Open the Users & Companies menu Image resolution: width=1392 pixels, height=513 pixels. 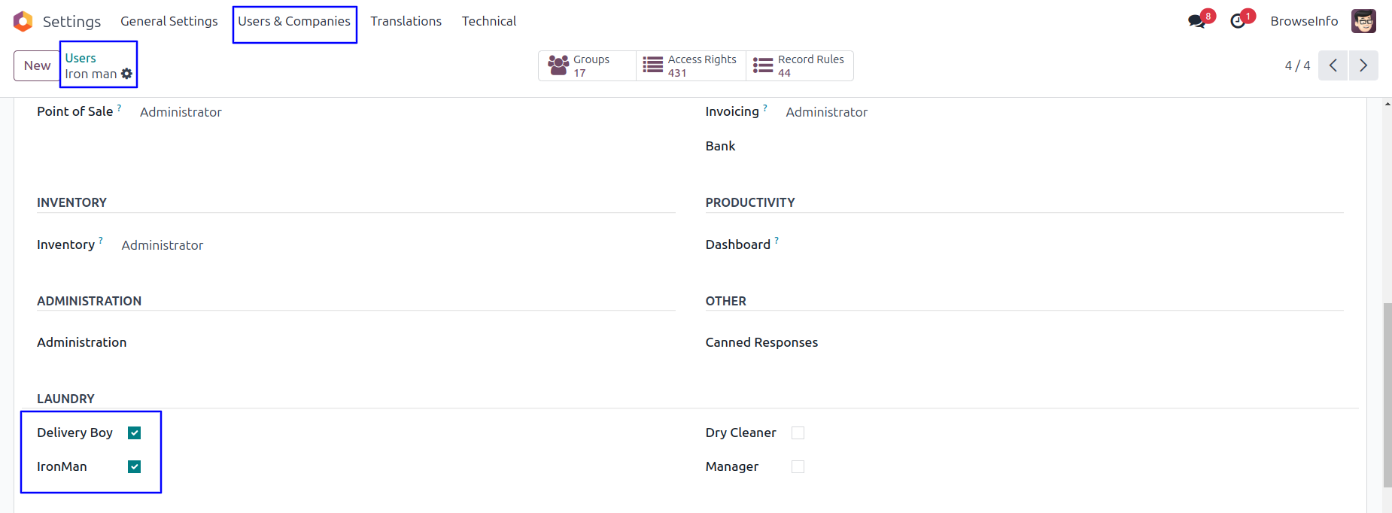tap(294, 21)
